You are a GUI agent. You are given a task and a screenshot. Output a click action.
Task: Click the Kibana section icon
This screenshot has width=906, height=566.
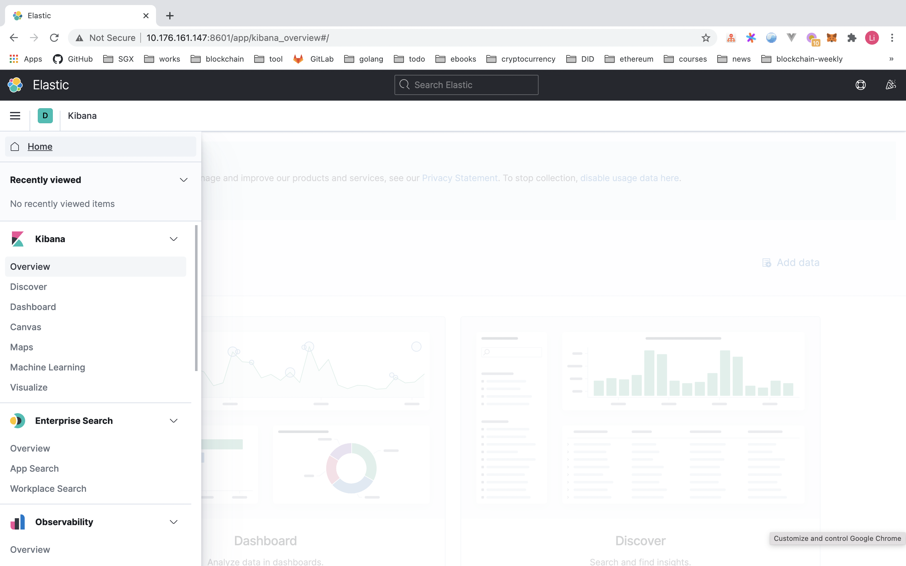[18, 239]
